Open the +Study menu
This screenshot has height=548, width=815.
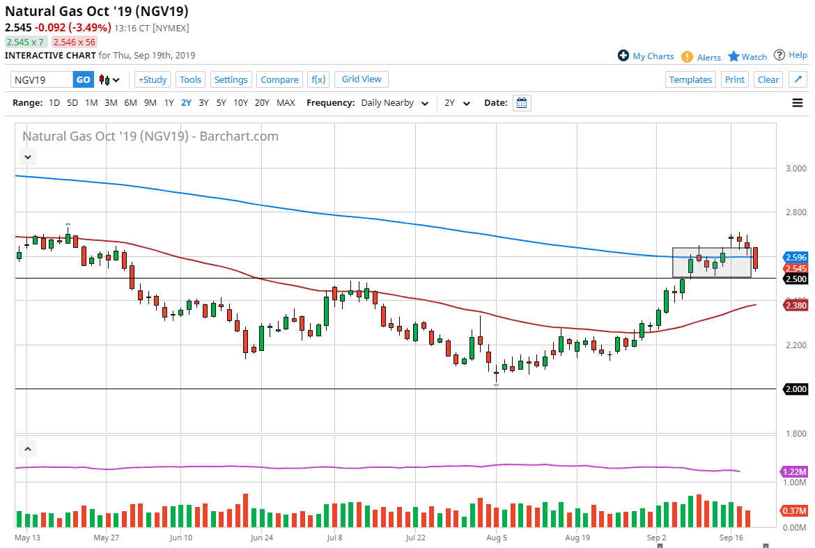(151, 79)
